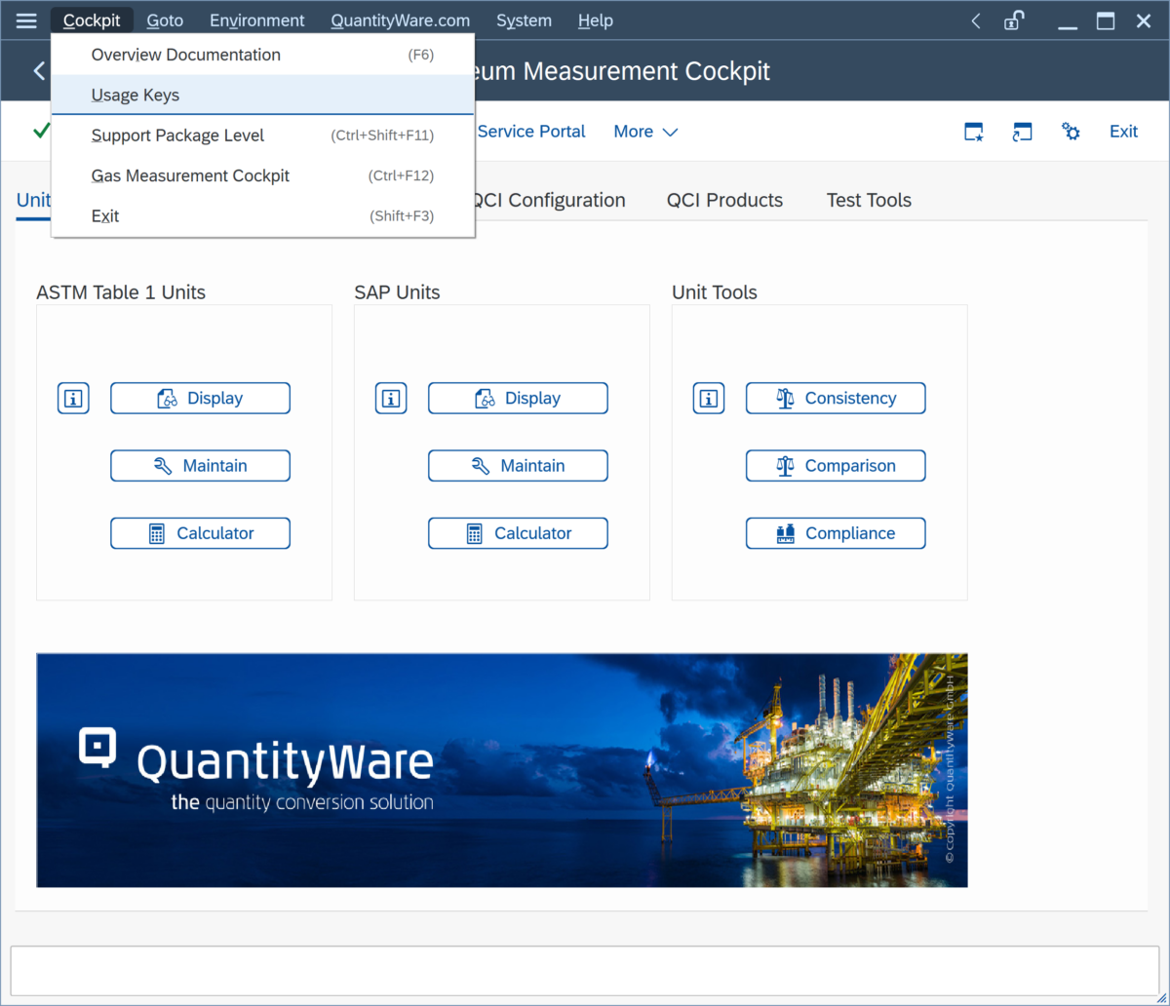The width and height of the screenshot is (1170, 1006).
Task: Click the create shortcut icon near Exit
Action: pos(1022,131)
